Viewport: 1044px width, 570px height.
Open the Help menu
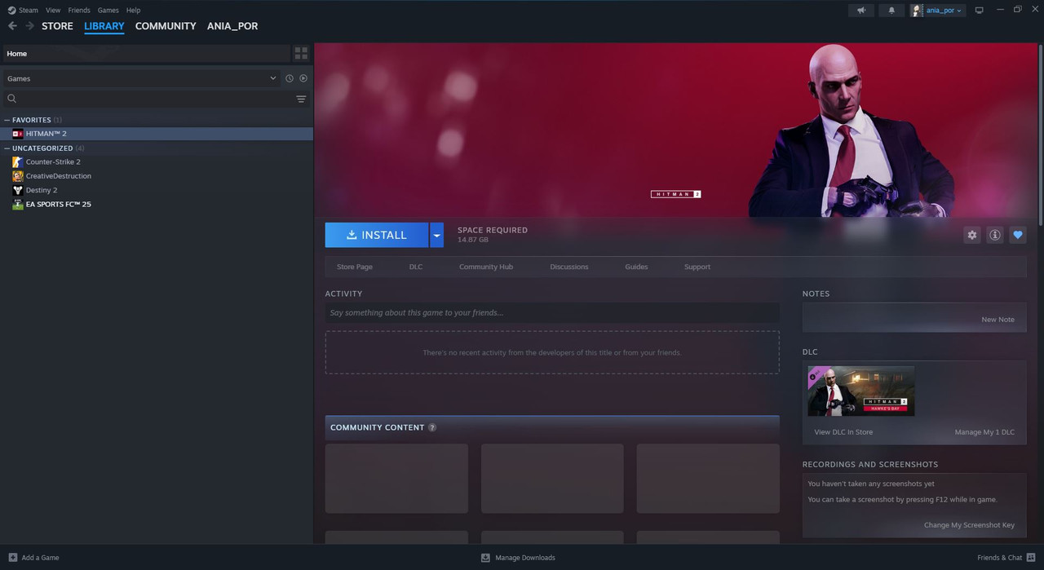[x=133, y=10]
